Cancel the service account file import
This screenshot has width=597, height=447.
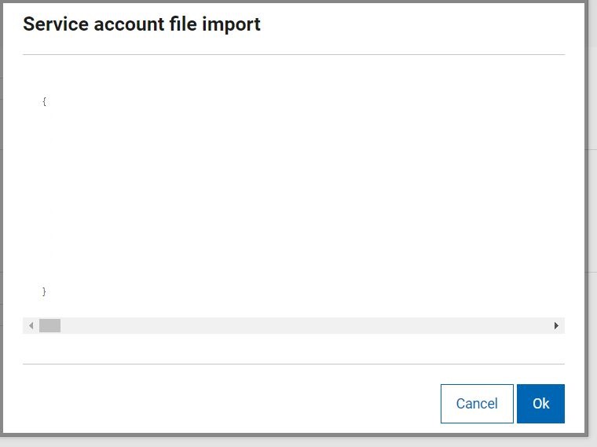point(477,403)
